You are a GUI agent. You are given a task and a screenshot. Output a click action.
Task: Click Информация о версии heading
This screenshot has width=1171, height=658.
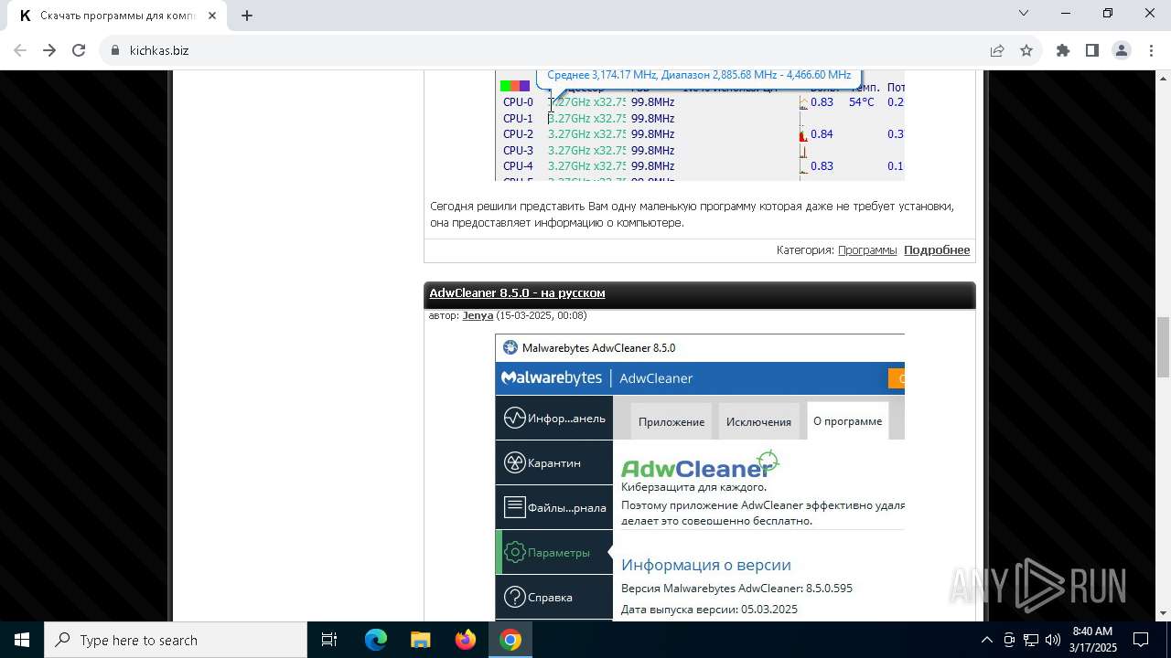tap(706, 565)
